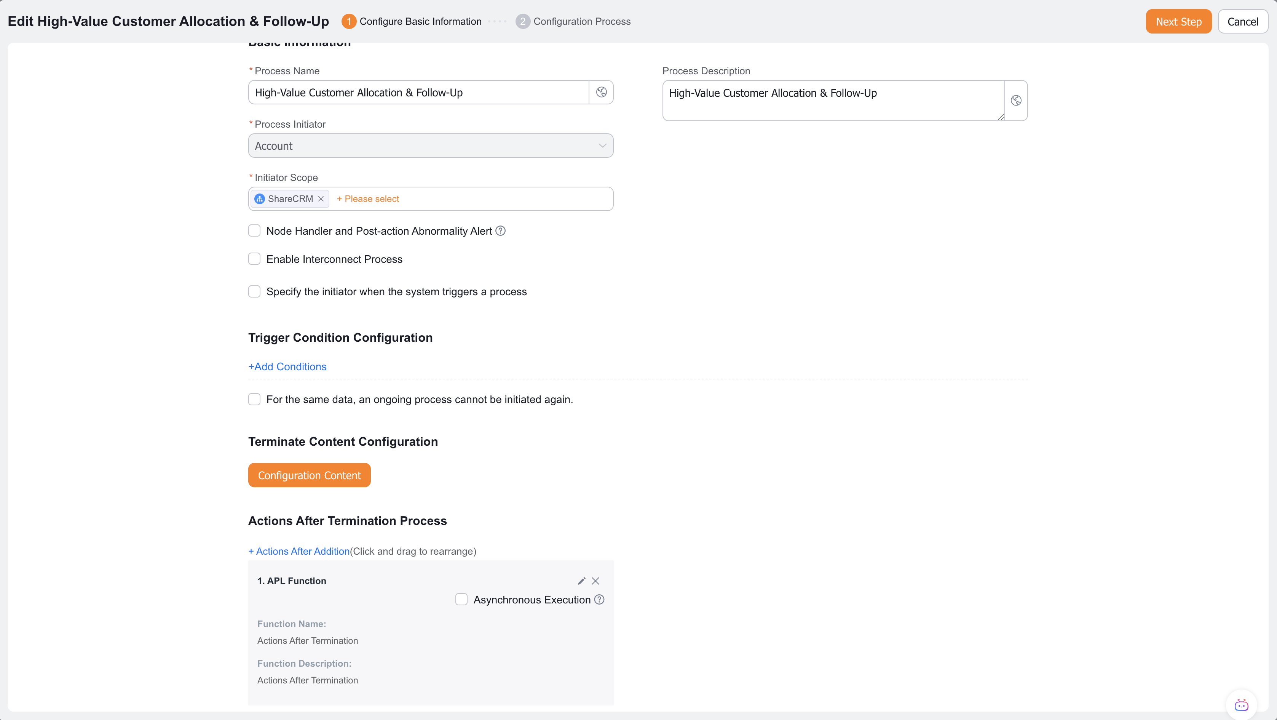
Task: Delete the APL Function action
Action: pos(595,581)
